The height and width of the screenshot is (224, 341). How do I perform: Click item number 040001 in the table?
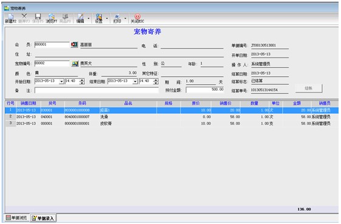[x=47, y=117]
